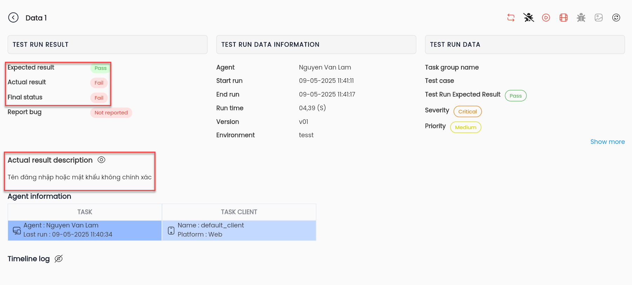
Task: Toggle eye next to Actual result description
Action: coord(101,160)
